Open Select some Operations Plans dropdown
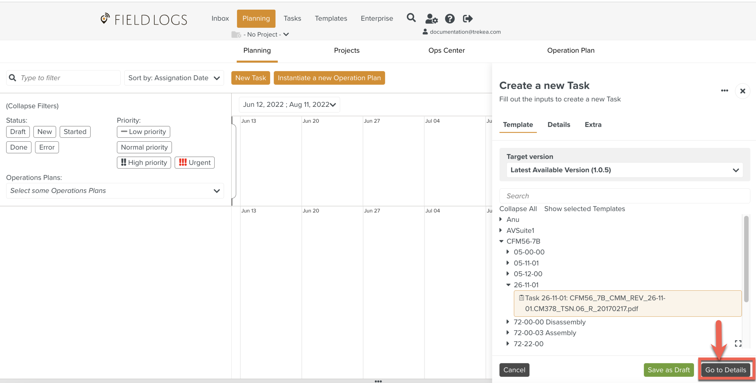 115,191
